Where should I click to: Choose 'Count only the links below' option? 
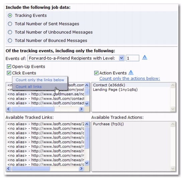[x=40, y=80]
